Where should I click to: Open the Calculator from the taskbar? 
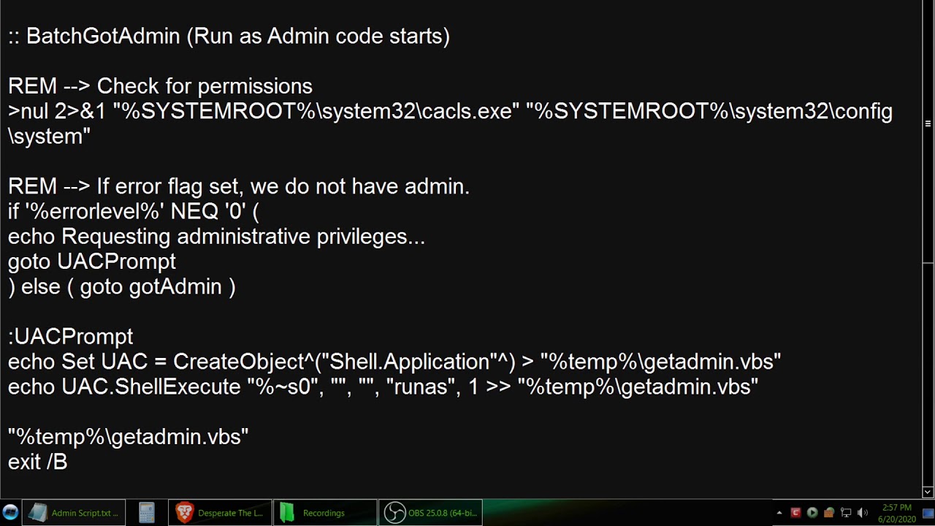pos(147,513)
